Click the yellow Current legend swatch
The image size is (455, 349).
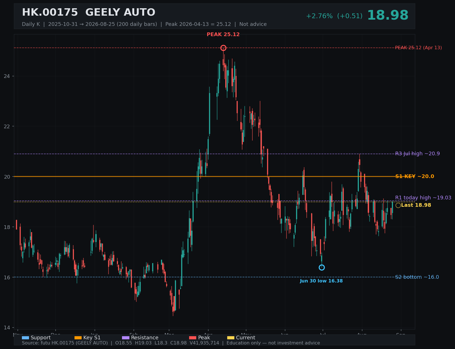[x=231, y=338]
